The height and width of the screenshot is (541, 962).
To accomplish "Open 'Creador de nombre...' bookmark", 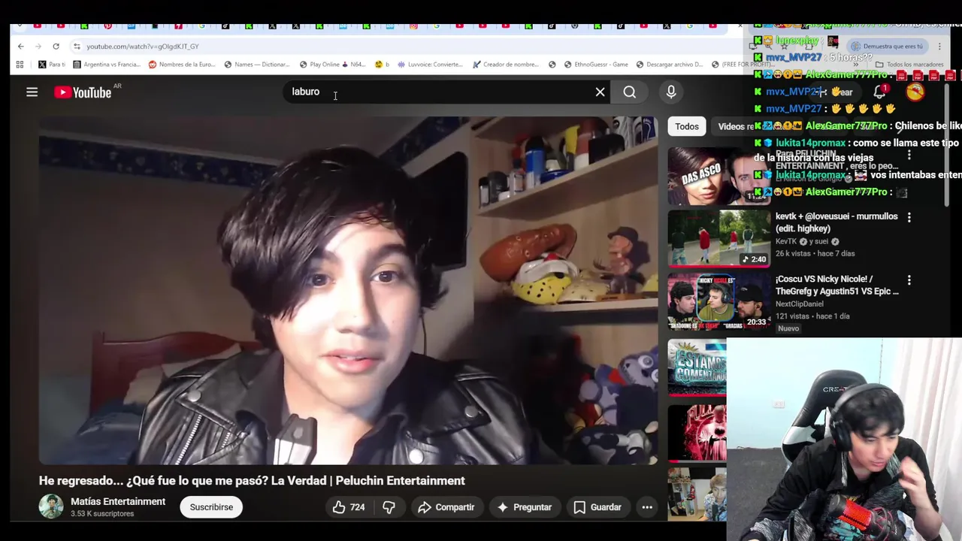I will (x=506, y=65).
